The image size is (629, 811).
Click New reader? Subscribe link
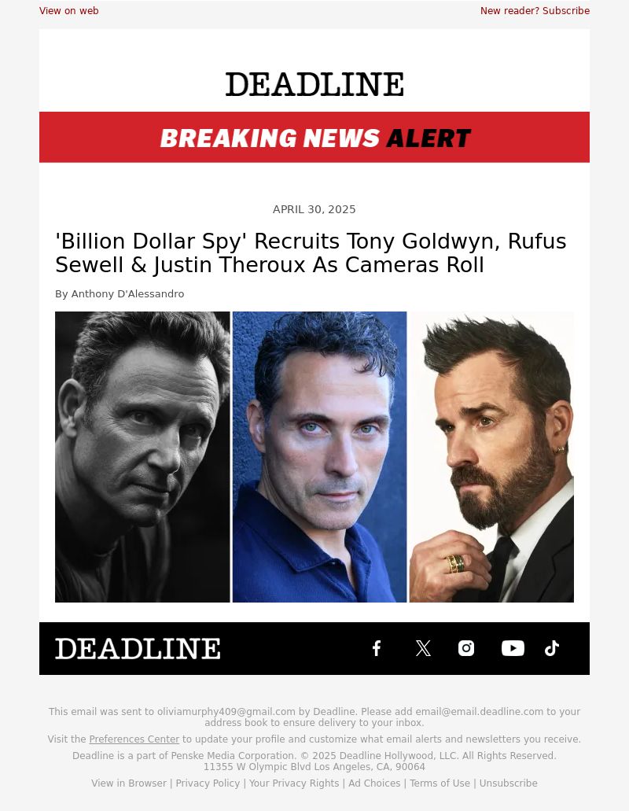point(535,10)
